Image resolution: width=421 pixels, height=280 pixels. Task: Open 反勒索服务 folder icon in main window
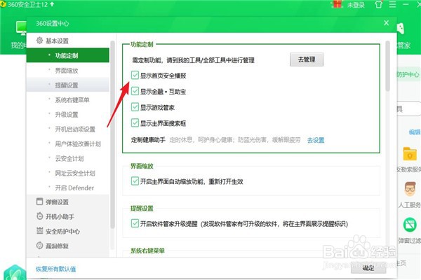pyautogui.click(x=410, y=154)
